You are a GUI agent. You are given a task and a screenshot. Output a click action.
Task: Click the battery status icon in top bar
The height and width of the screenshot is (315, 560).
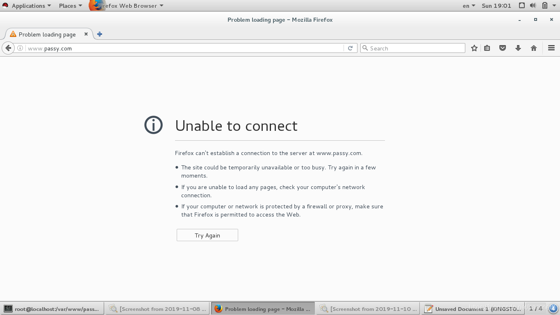pos(545,6)
